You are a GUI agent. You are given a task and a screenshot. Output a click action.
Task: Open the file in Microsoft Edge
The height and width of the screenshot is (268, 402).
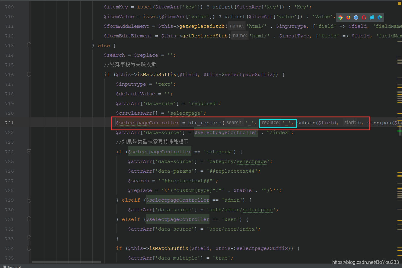pyautogui.click(x=379, y=18)
